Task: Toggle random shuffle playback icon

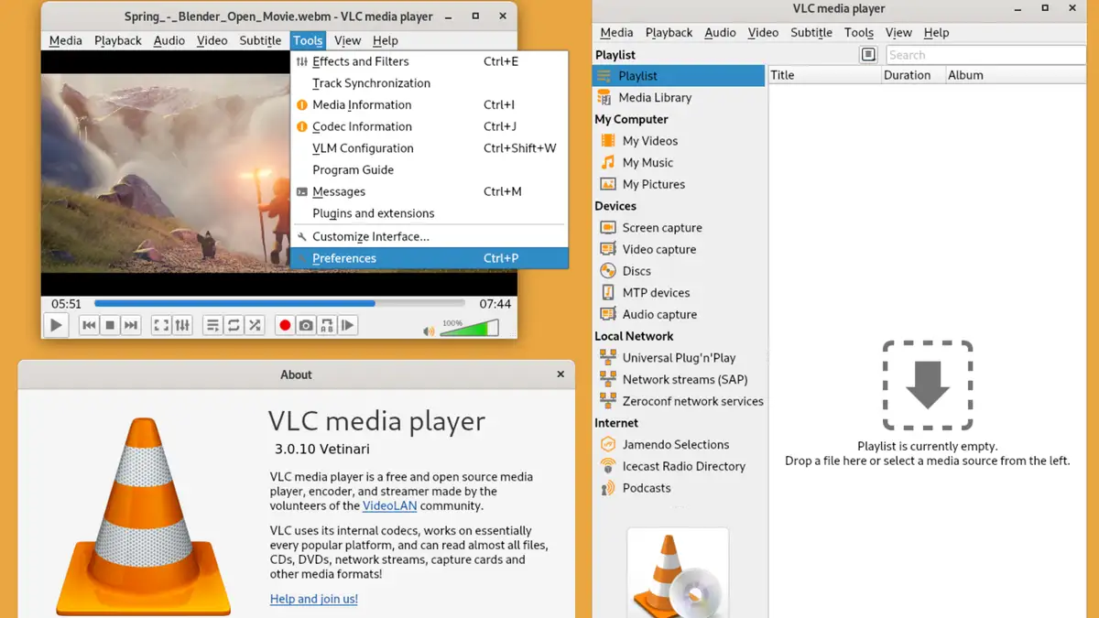Action: (255, 325)
